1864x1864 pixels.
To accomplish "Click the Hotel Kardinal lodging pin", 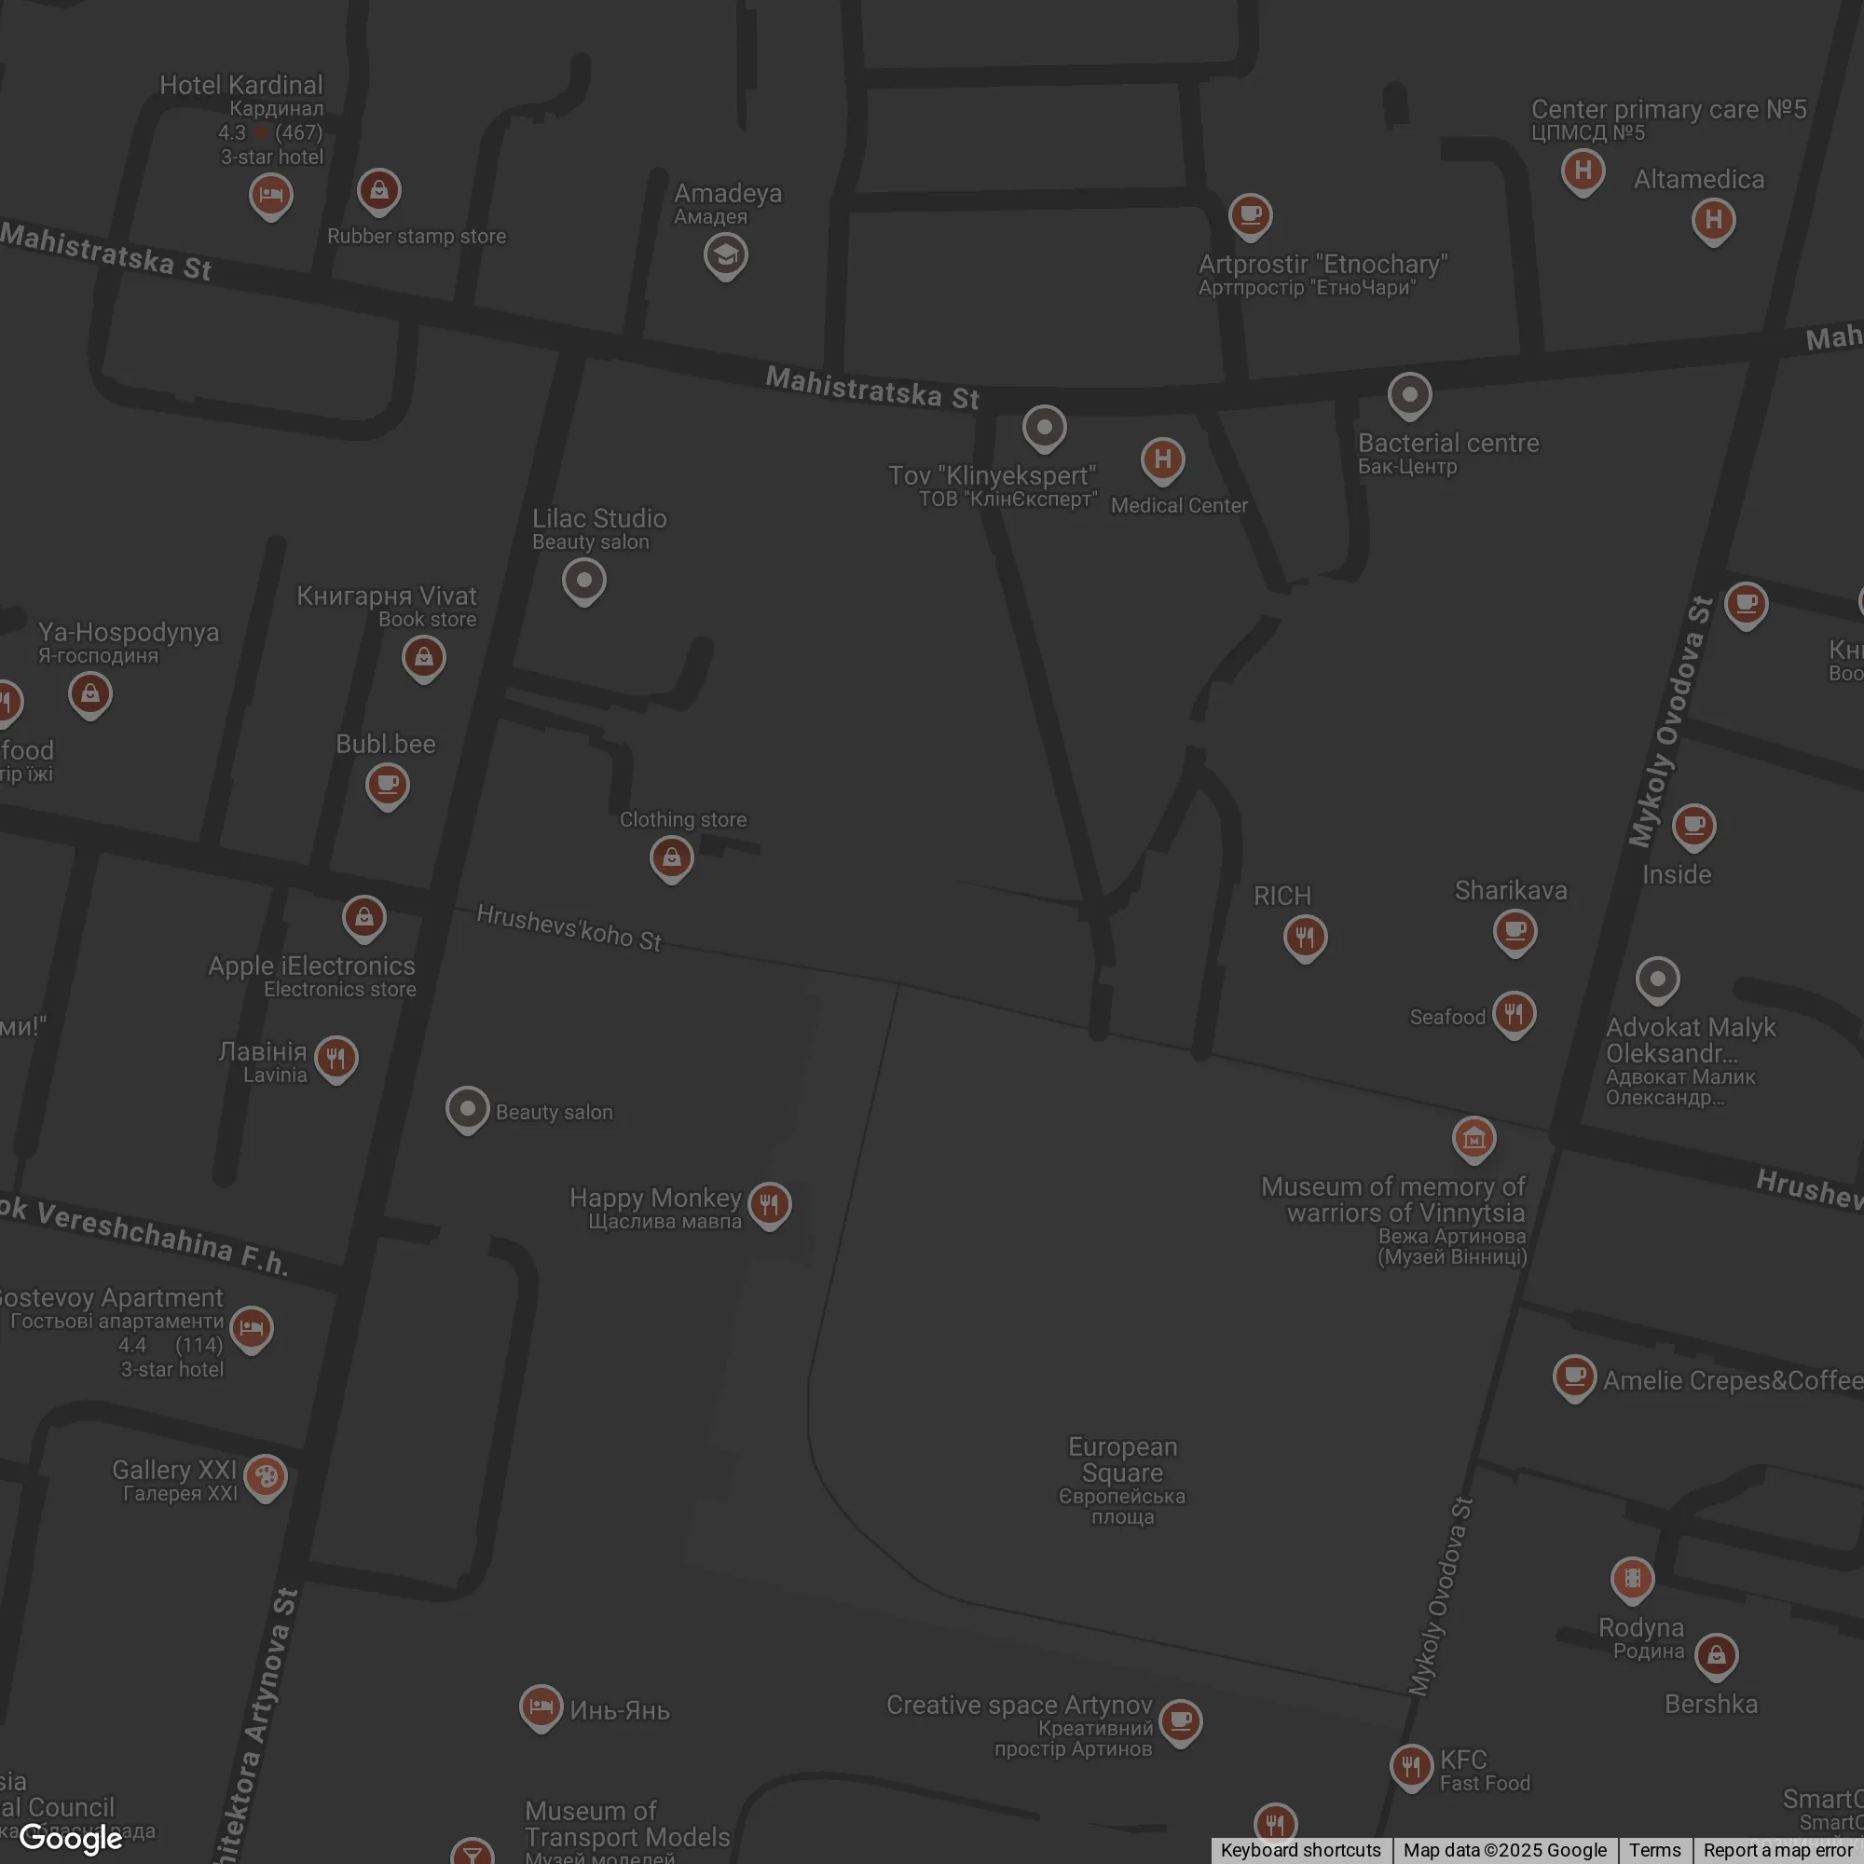I will click(271, 196).
